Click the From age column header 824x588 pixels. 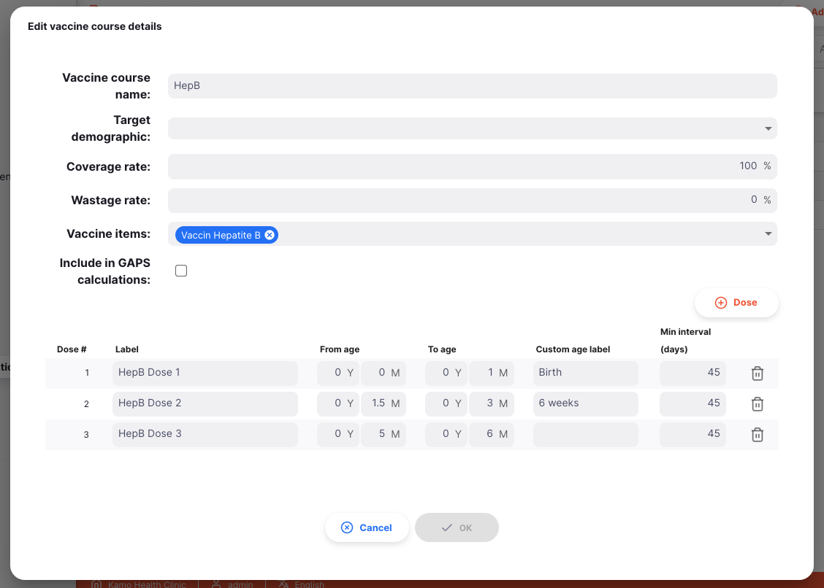pyautogui.click(x=340, y=349)
